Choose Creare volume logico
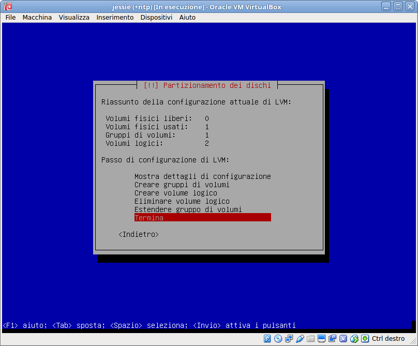 point(176,193)
